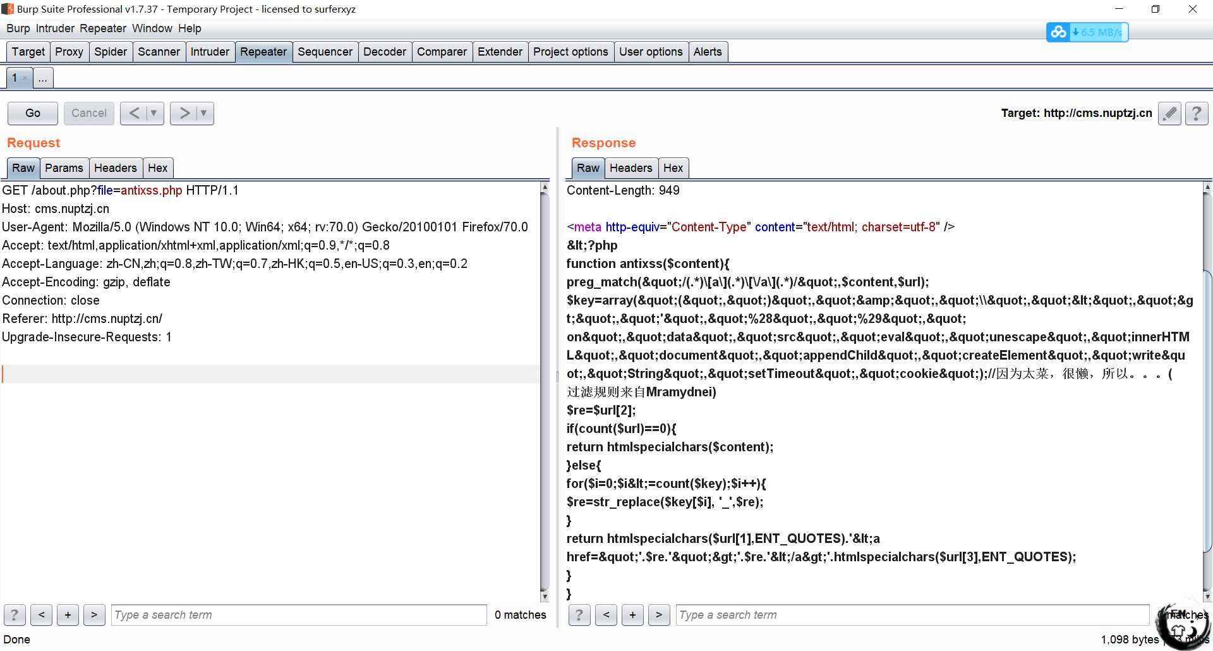
Task: Focus the request search term field
Action: [x=299, y=615]
